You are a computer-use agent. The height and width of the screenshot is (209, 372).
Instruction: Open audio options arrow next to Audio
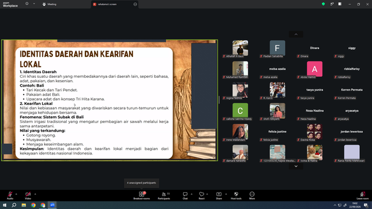coord(16,194)
